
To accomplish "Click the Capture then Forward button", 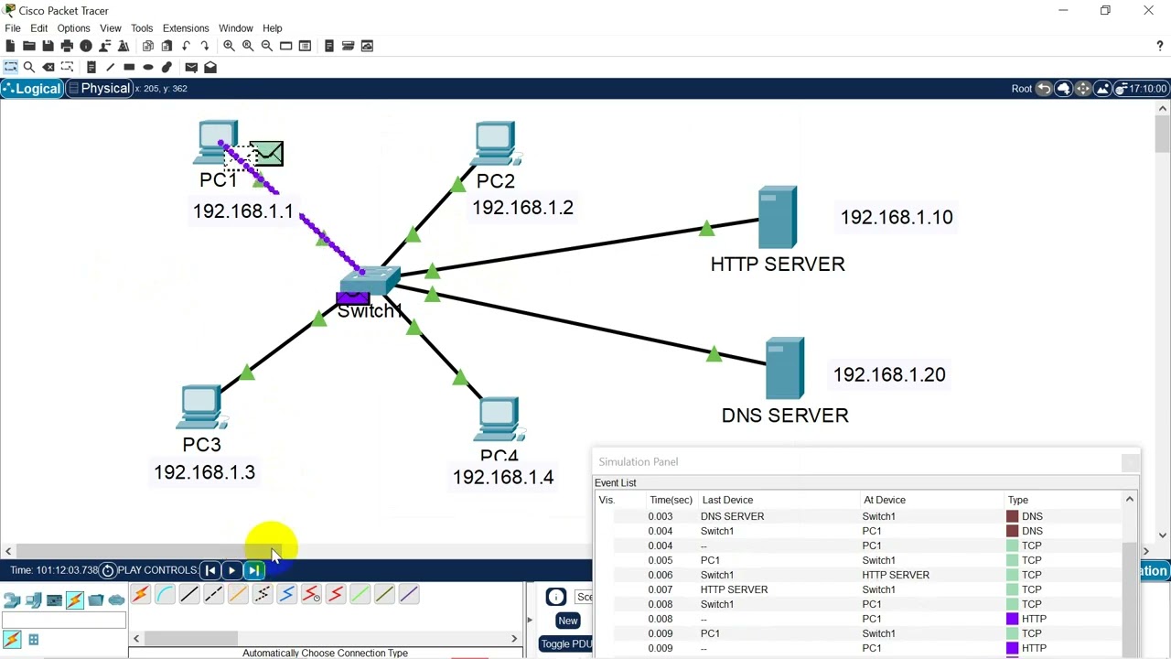I will pyautogui.click(x=253, y=570).
